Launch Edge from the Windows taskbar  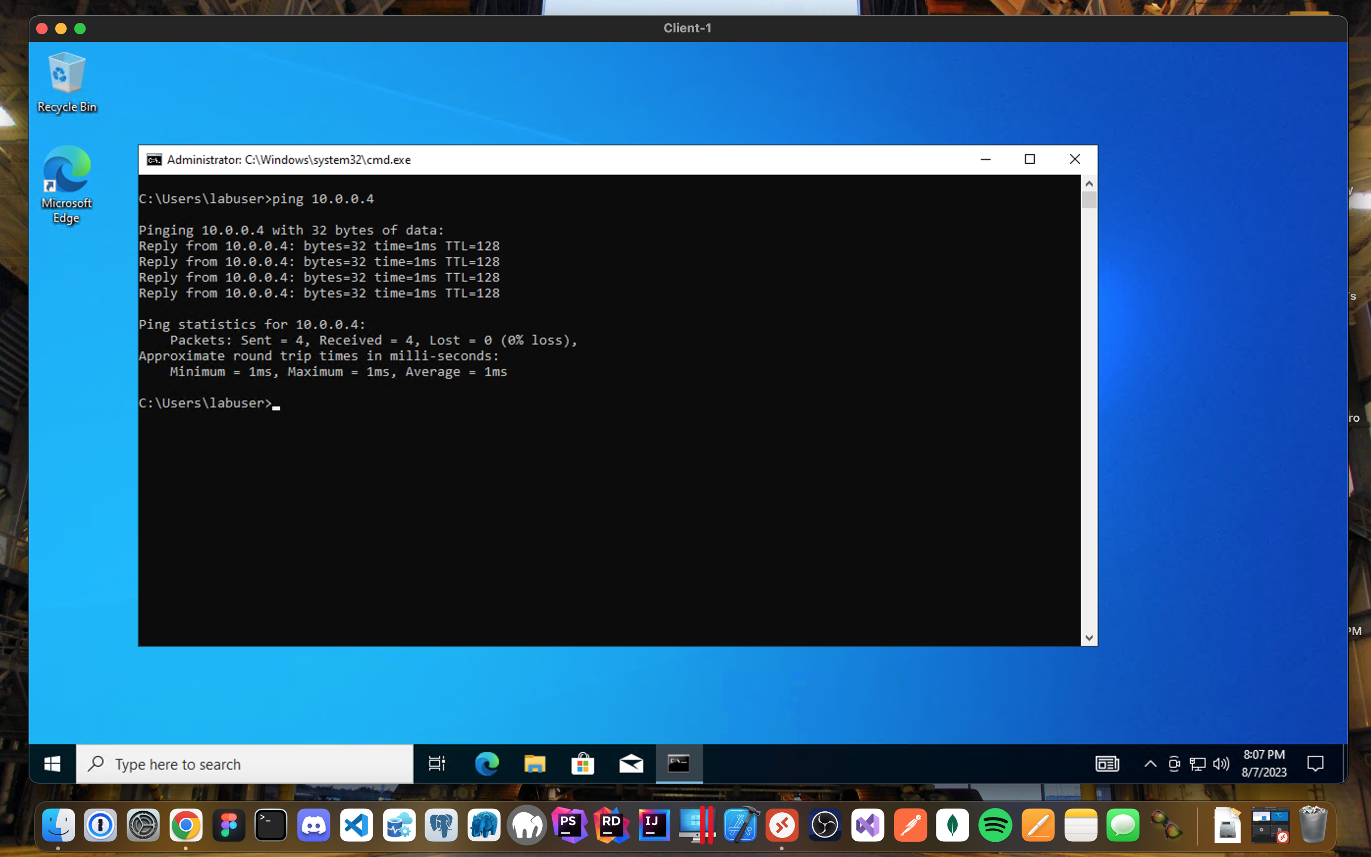487,764
